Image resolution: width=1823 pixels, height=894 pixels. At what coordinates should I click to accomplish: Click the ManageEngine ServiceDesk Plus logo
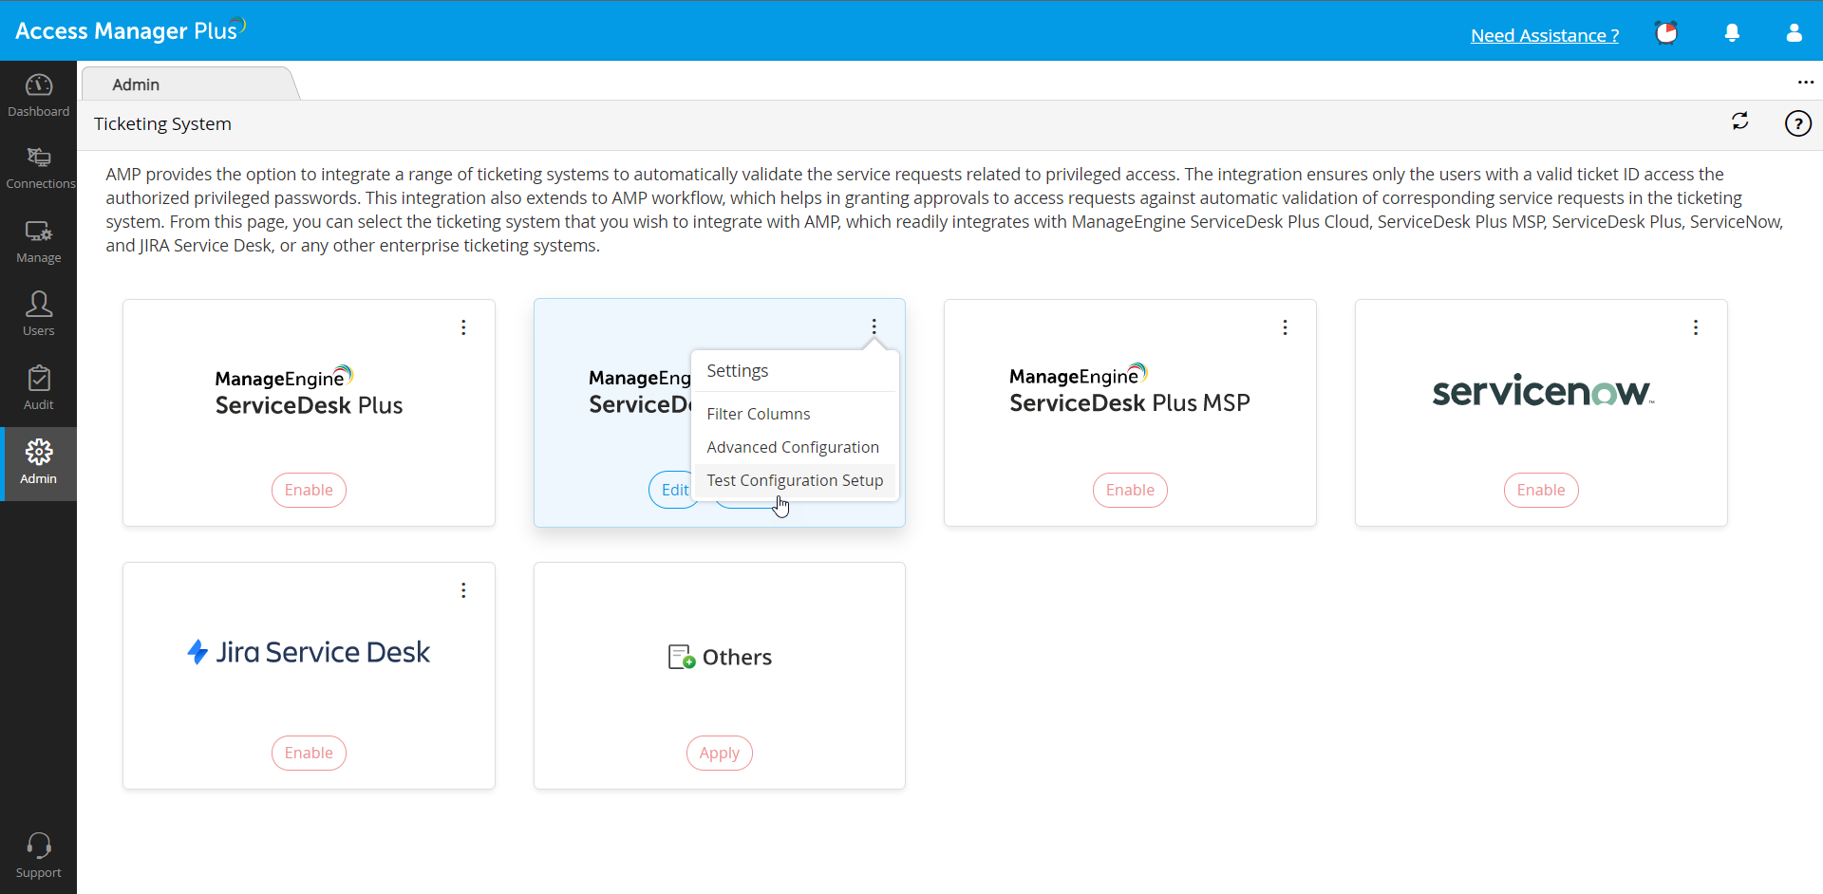309,391
